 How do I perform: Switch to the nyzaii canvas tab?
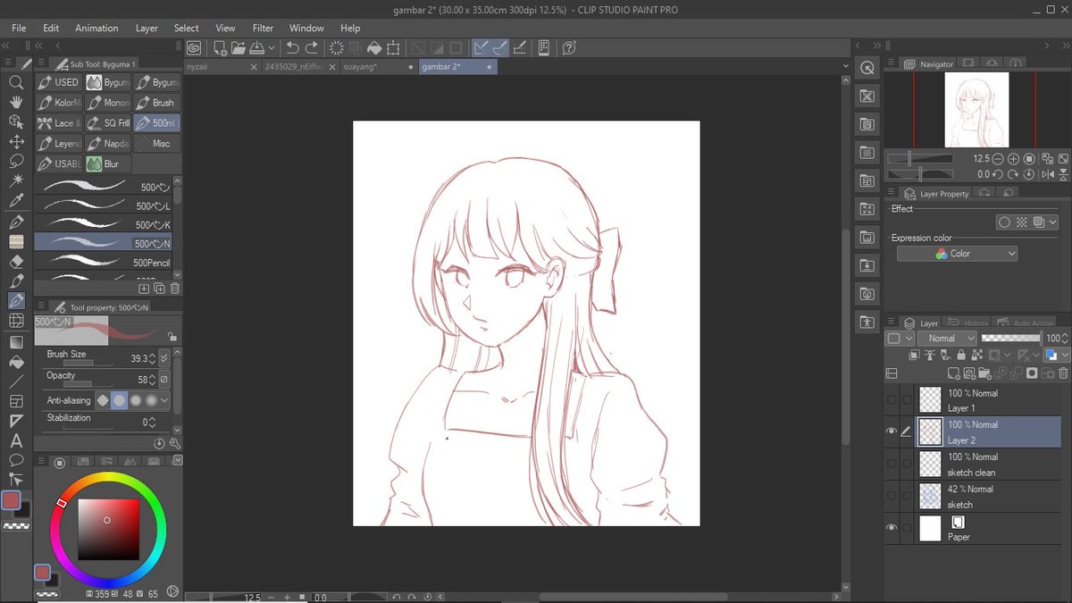[x=222, y=67]
